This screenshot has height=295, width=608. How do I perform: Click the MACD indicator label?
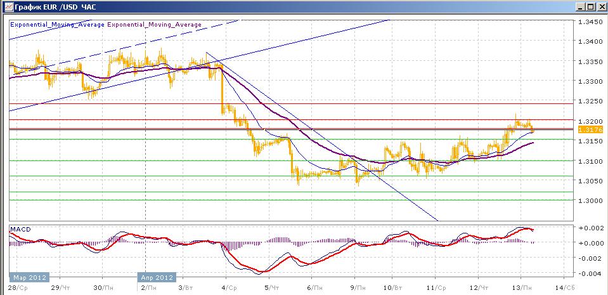[x=20, y=230]
